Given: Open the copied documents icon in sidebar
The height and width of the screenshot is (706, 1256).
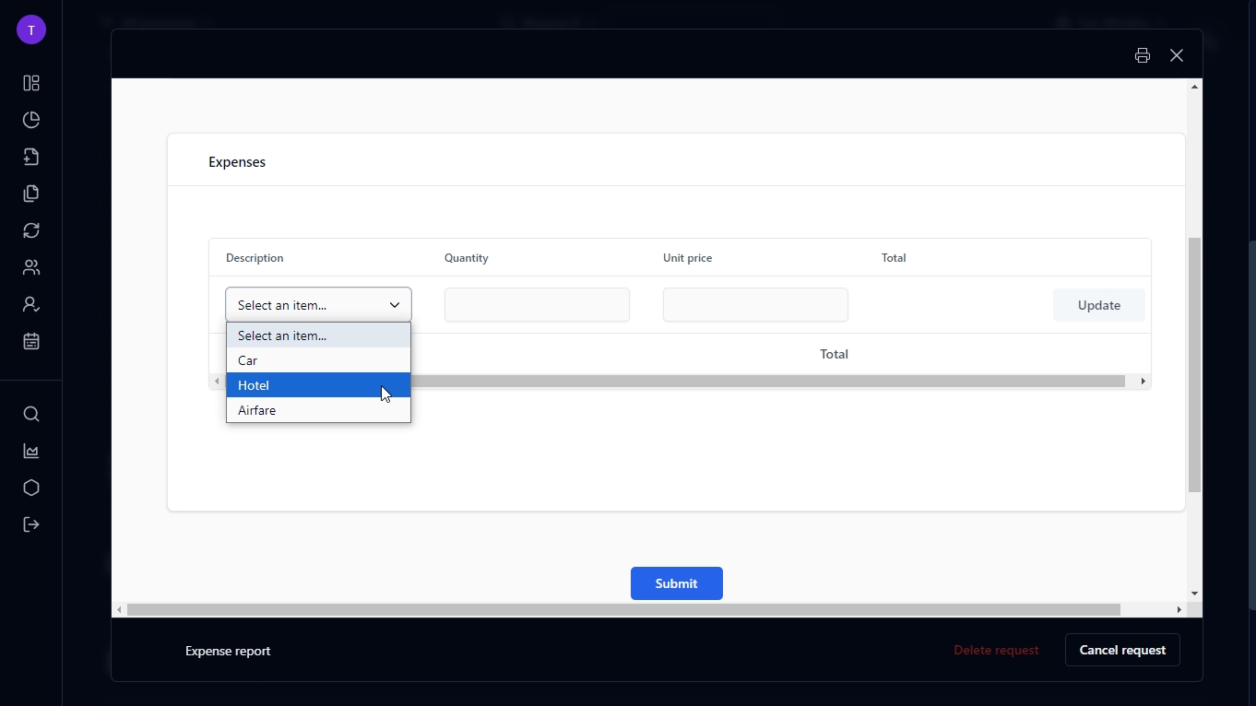Looking at the screenshot, I should pyautogui.click(x=31, y=194).
